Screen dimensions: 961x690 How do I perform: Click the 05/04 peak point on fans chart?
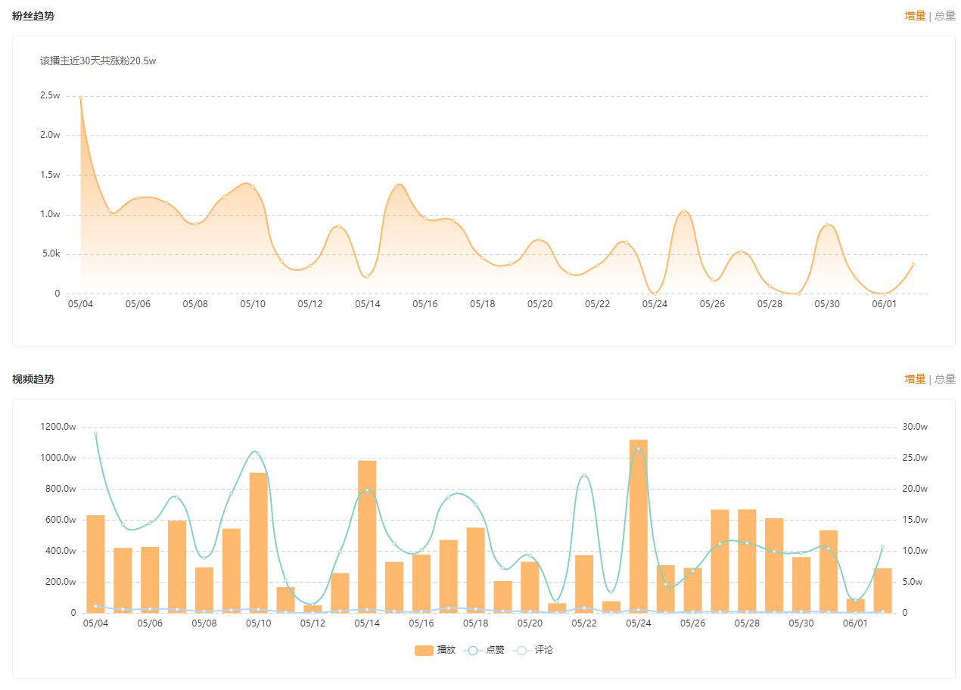pyautogui.click(x=80, y=97)
